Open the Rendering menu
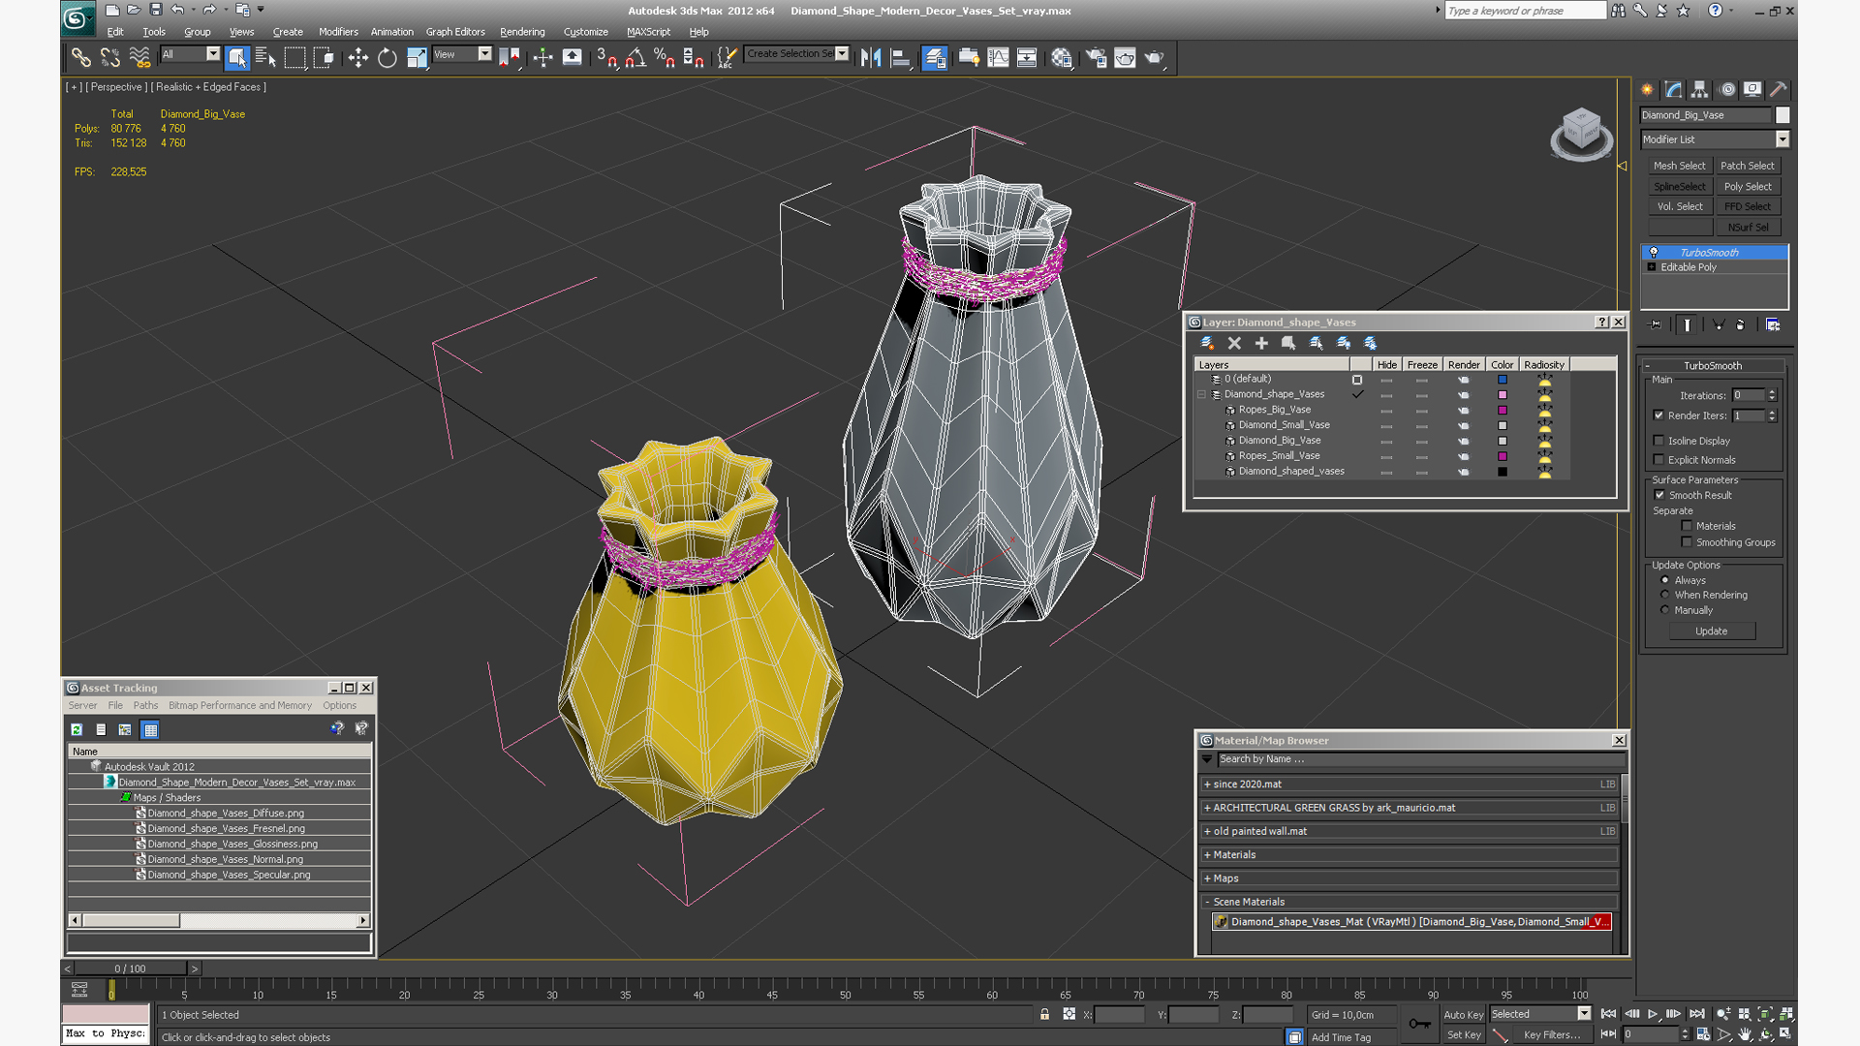 point(522,32)
